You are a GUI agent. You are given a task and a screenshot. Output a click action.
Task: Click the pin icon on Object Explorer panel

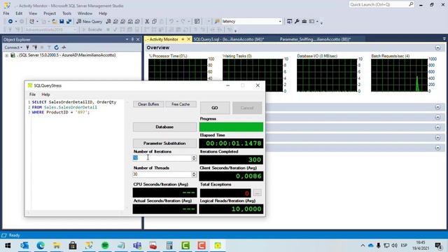click(132, 39)
